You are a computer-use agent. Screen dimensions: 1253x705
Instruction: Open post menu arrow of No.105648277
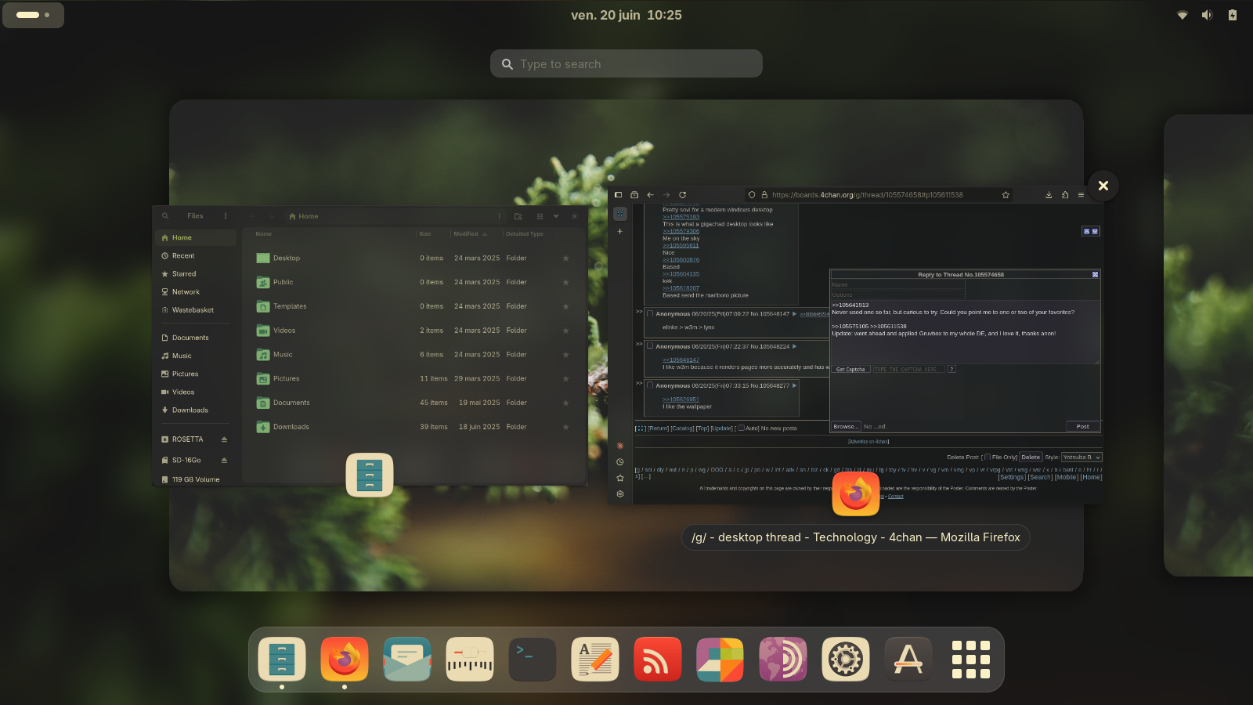[x=794, y=385]
